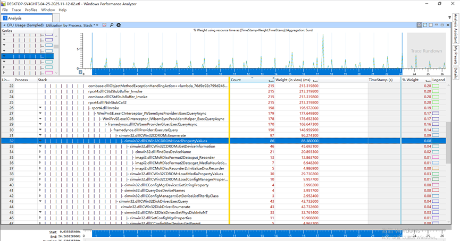Open the Details side tab
The height and width of the screenshot is (241, 460).
pyautogui.click(x=456, y=73)
